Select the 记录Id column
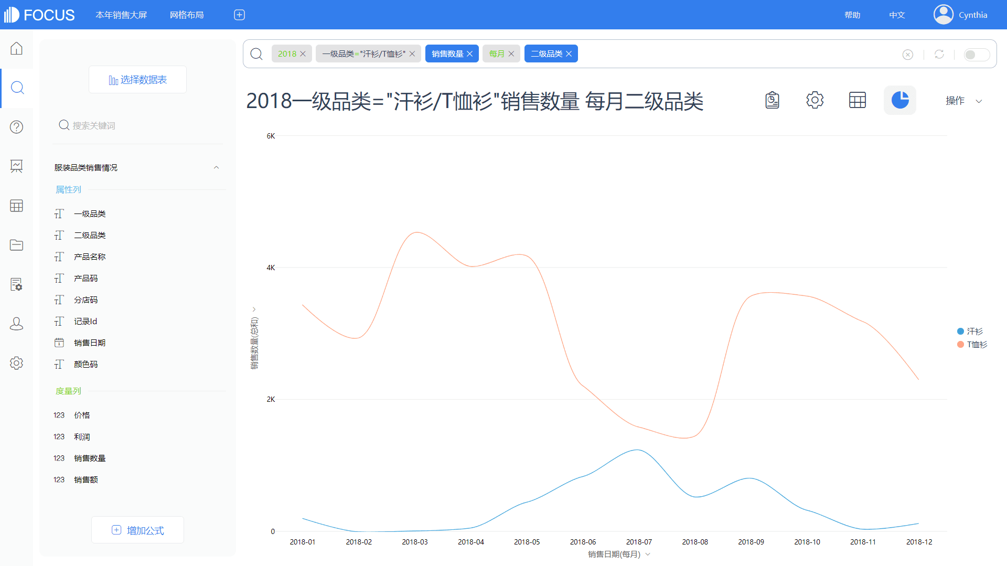 click(85, 321)
